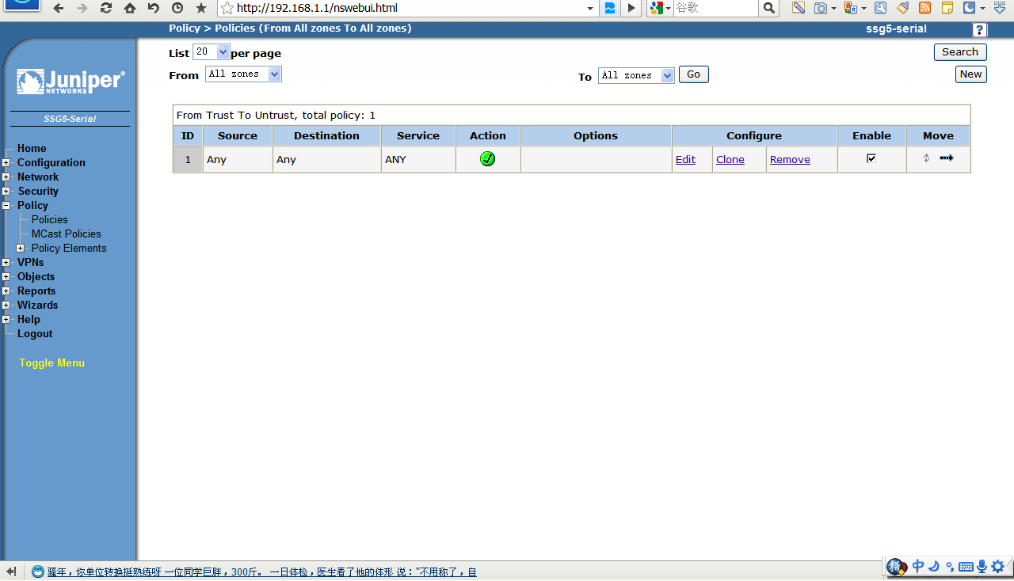Open MCast Policies in sidebar
Viewport: 1014px width, 581px height.
pos(66,234)
